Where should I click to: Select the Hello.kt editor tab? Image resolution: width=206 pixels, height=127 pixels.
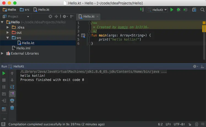88,16
